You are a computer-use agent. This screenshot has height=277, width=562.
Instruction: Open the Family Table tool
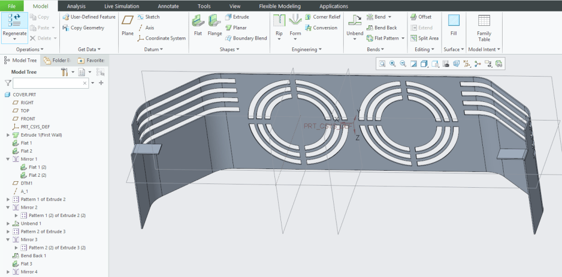(x=484, y=28)
